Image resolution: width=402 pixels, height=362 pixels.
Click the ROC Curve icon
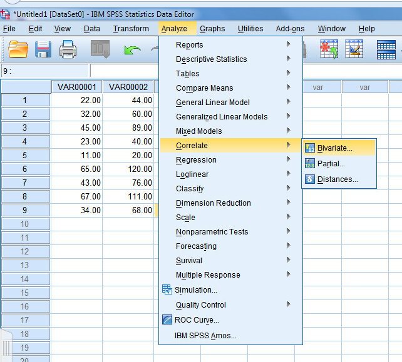[x=167, y=319]
